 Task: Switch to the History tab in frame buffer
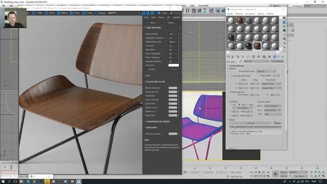161,17
